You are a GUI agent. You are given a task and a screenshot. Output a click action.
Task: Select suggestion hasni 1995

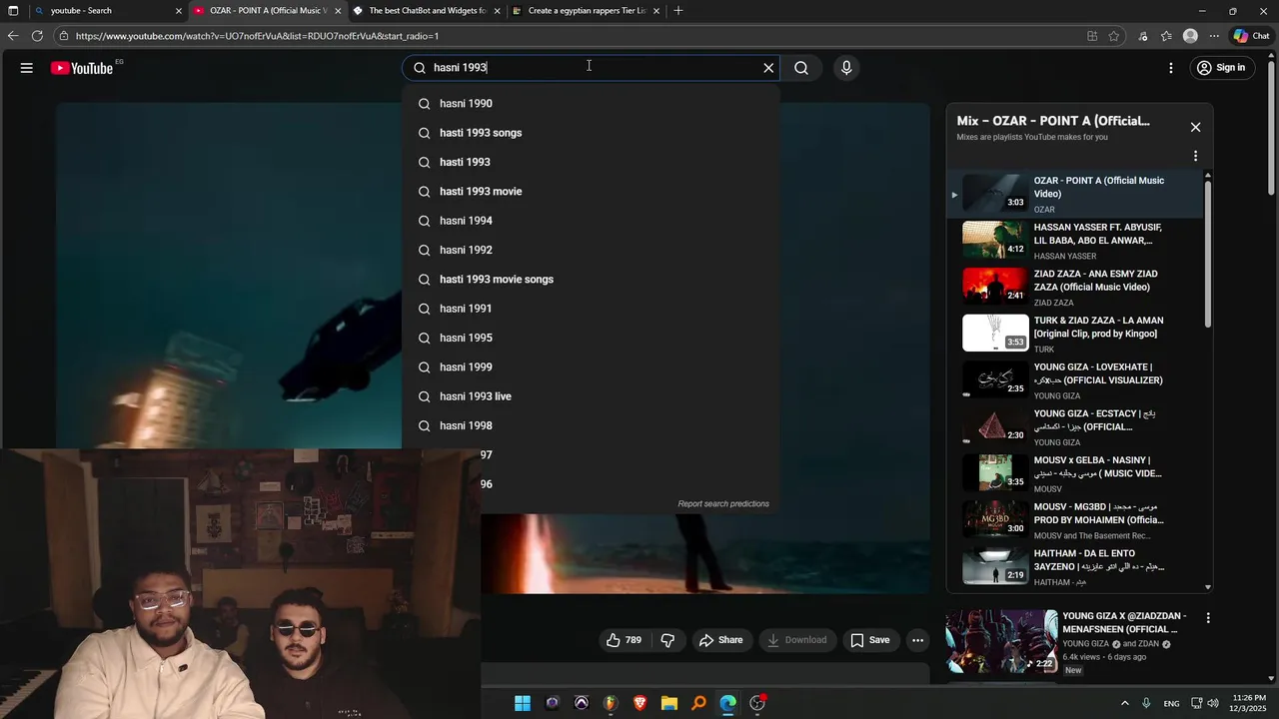click(x=591, y=338)
